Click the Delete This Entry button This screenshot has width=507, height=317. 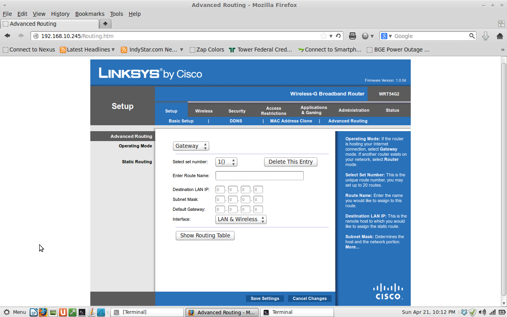291,162
